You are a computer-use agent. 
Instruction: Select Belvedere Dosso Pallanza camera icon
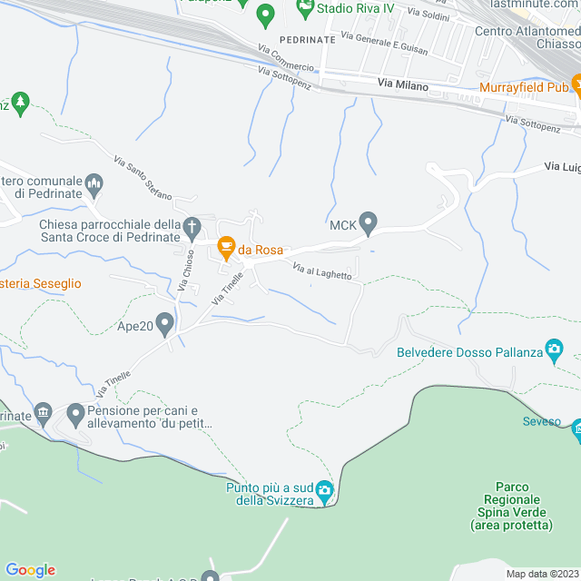coord(554,351)
